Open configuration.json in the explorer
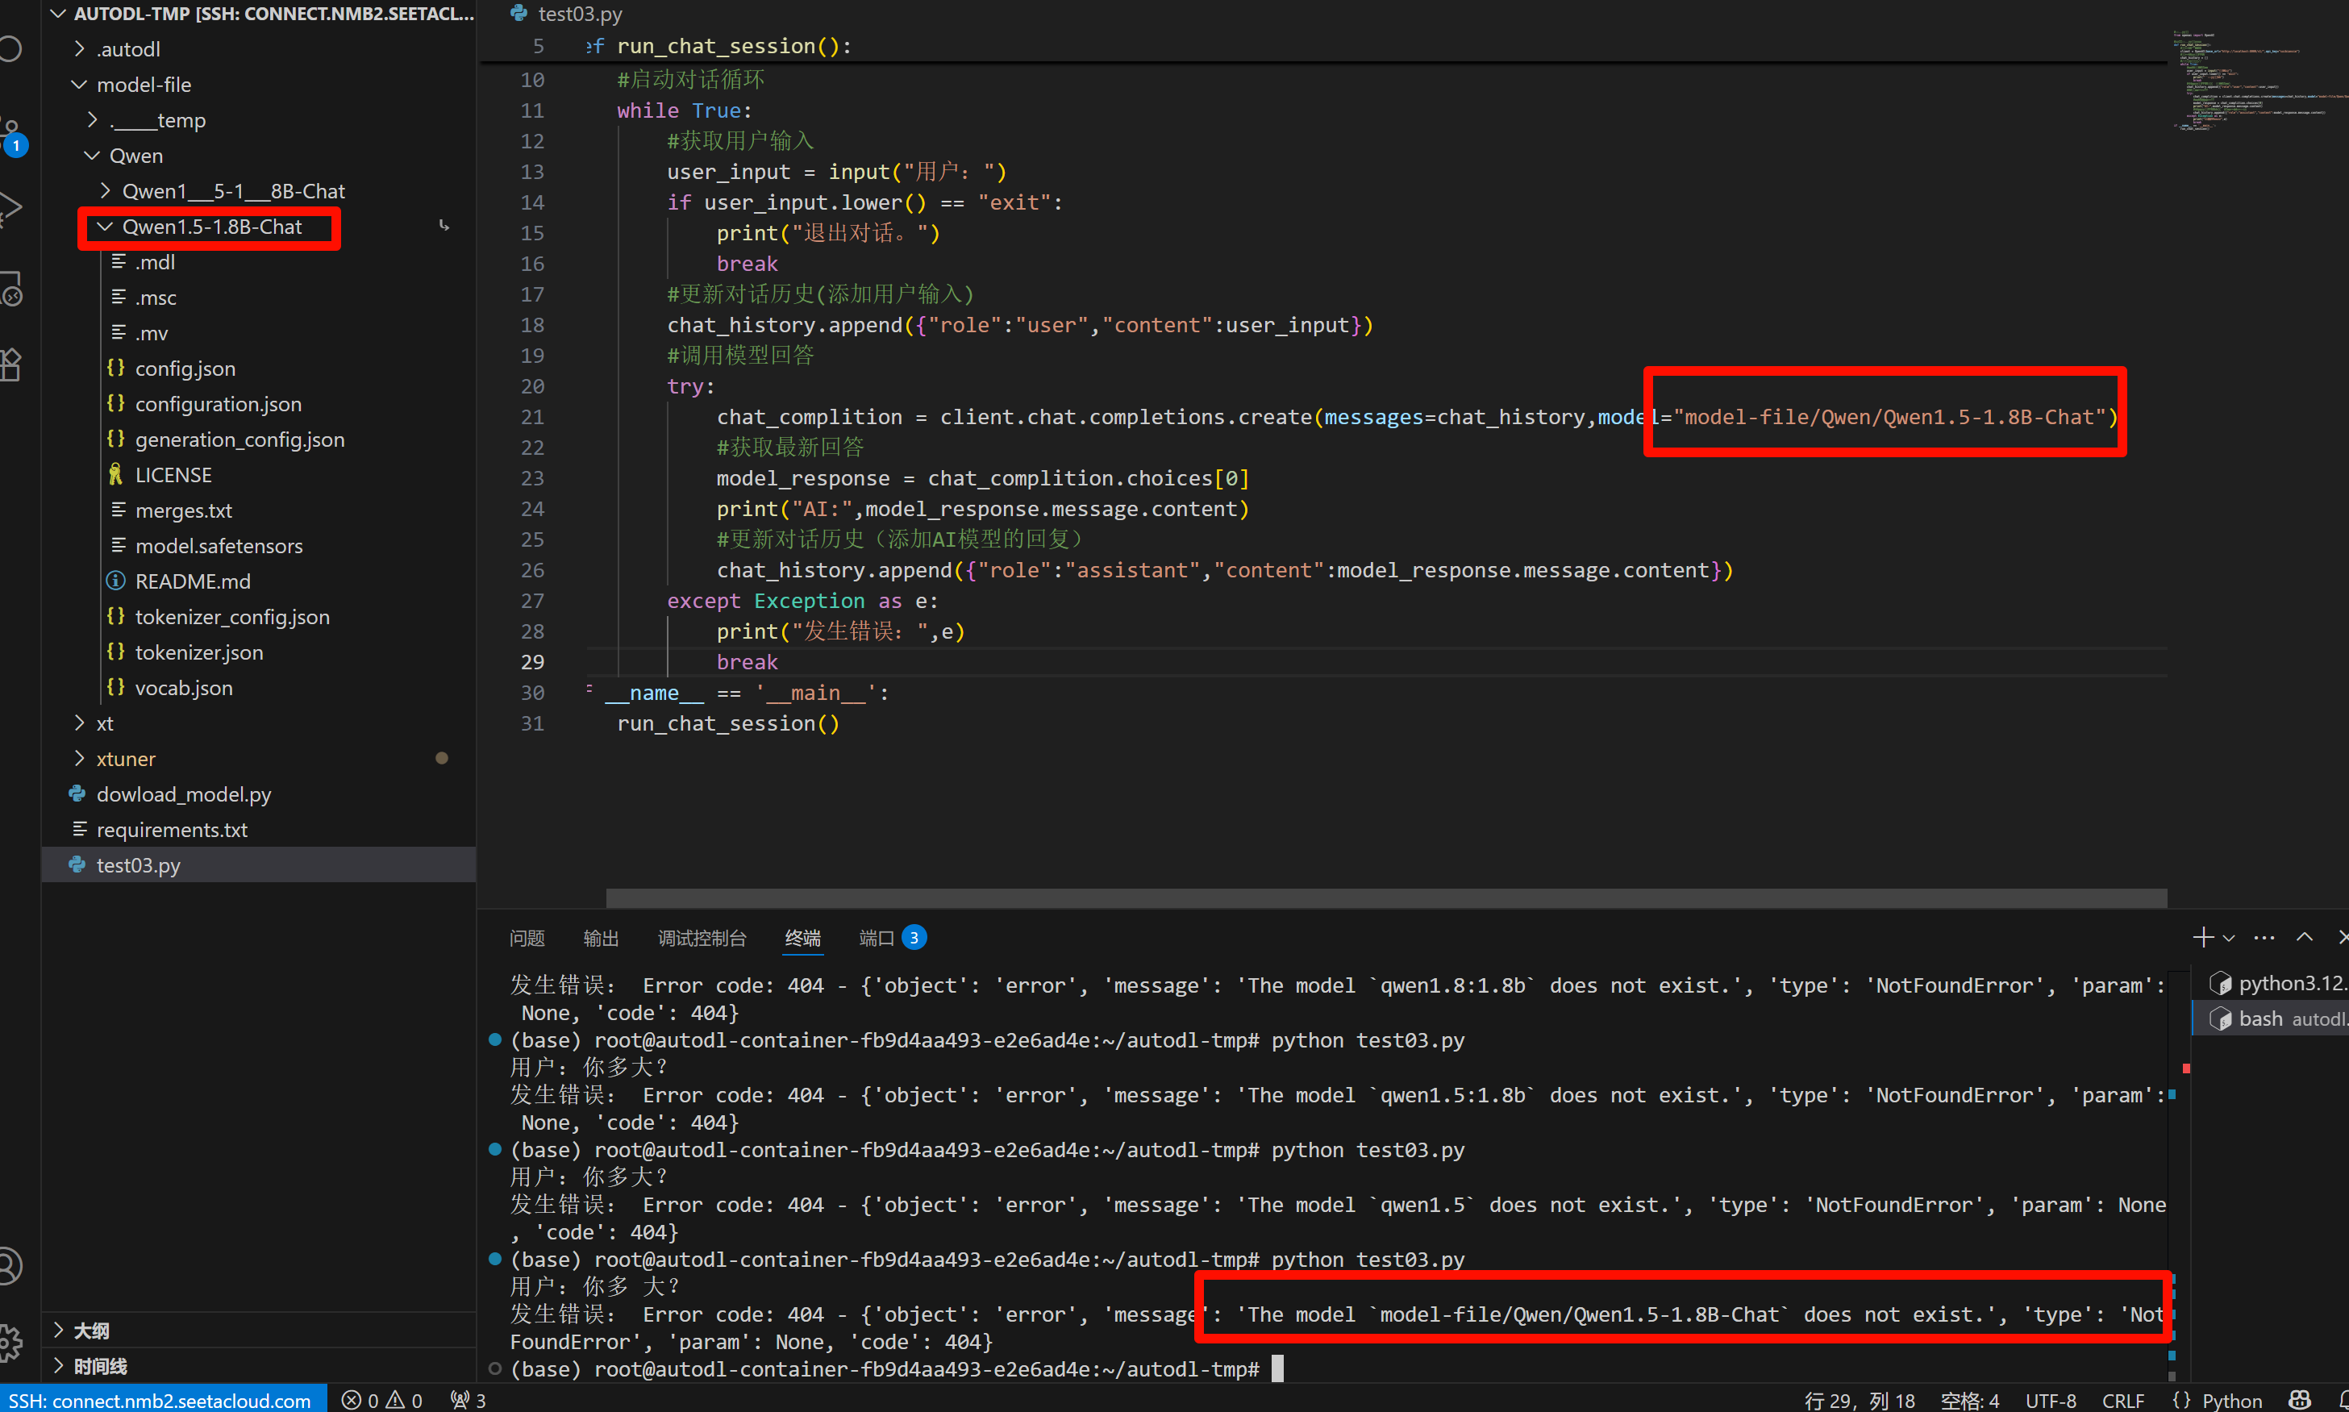The height and width of the screenshot is (1412, 2349). point(259,403)
